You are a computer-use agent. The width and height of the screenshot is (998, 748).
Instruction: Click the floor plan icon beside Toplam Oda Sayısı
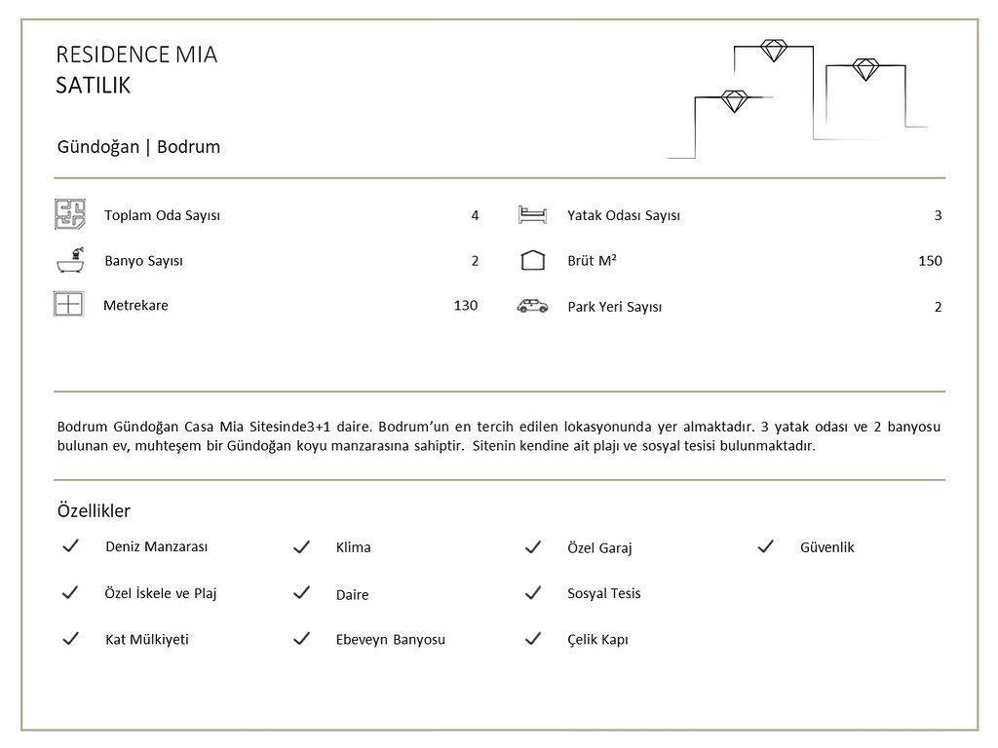(70, 214)
